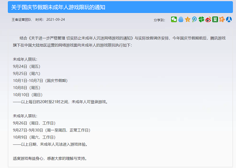Click the Qzone yellow star share icon
Screen dimensions: 236x168
[x=188, y=19]
